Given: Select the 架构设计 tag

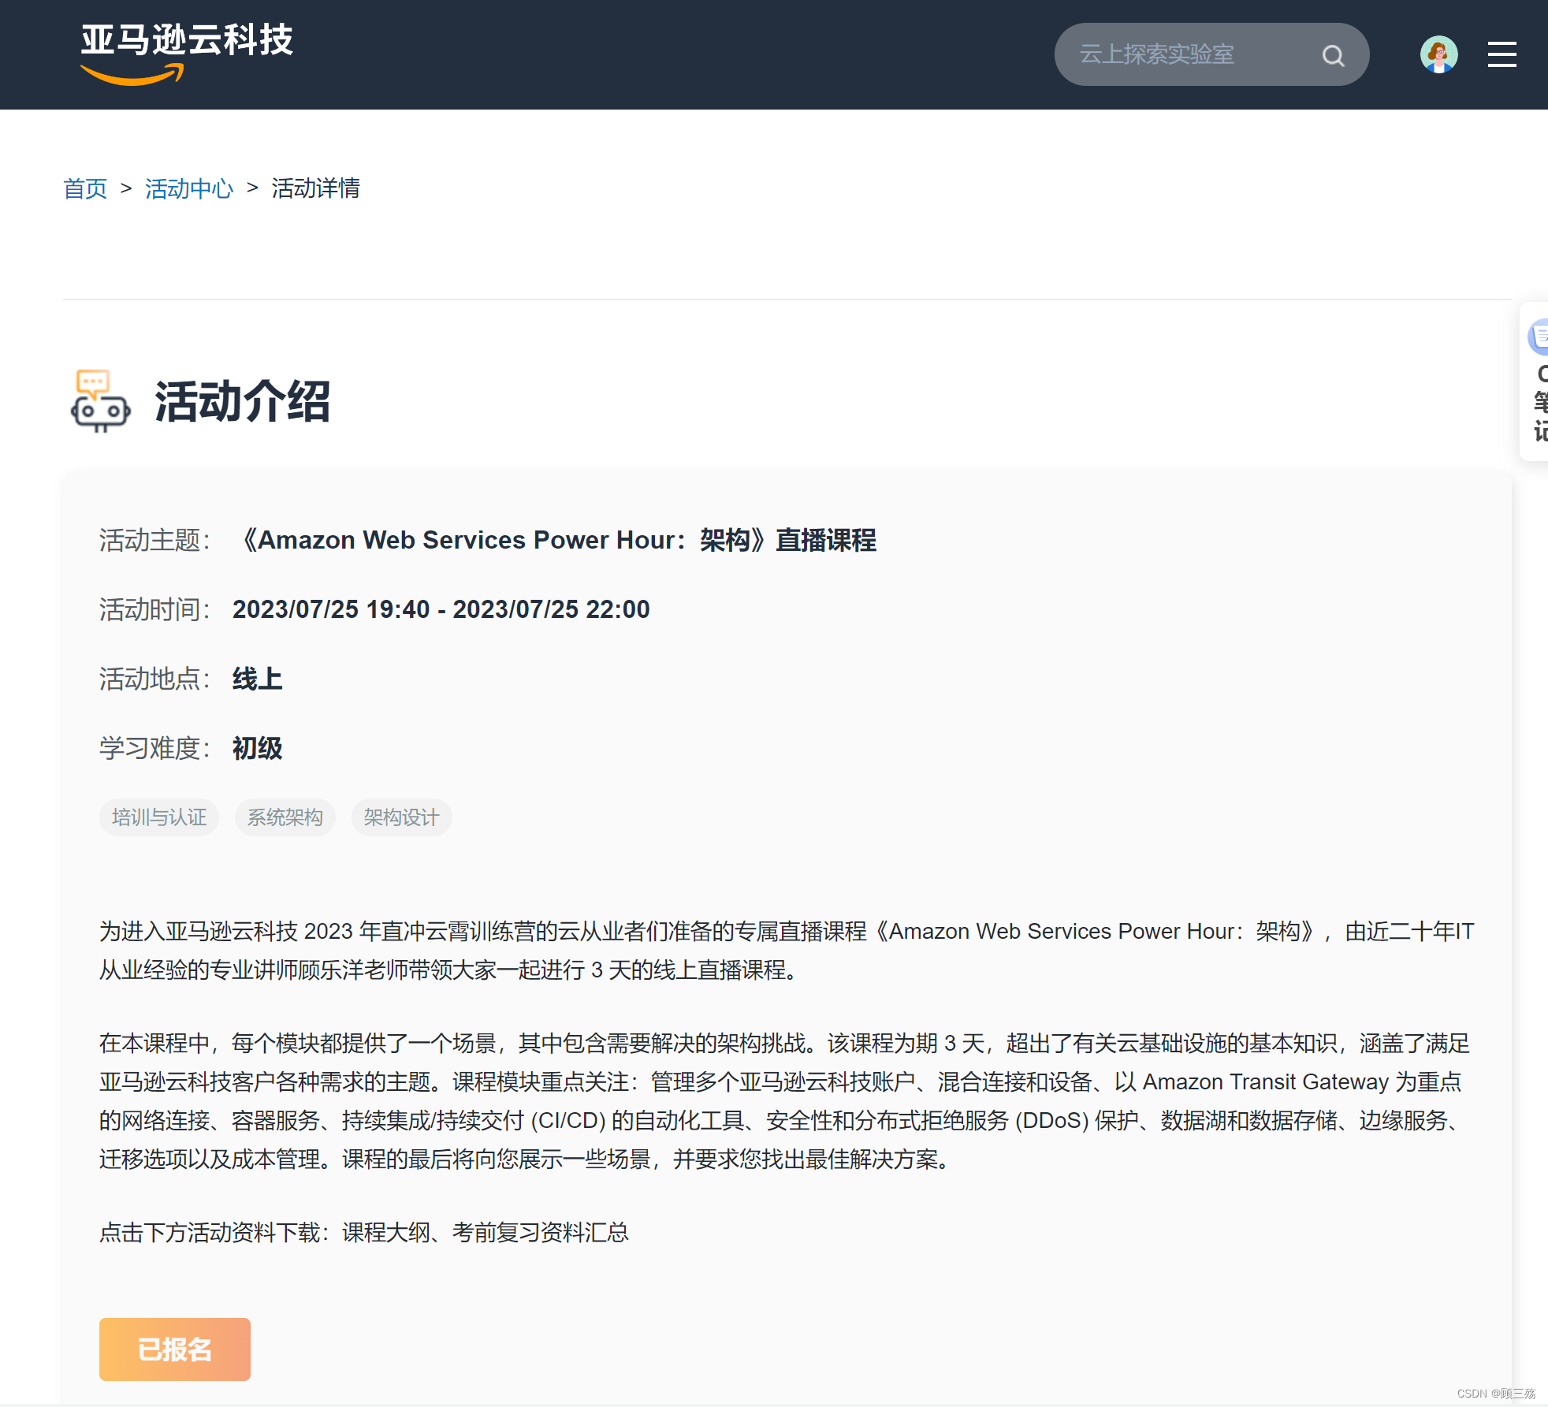Looking at the screenshot, I should [401, 817].
